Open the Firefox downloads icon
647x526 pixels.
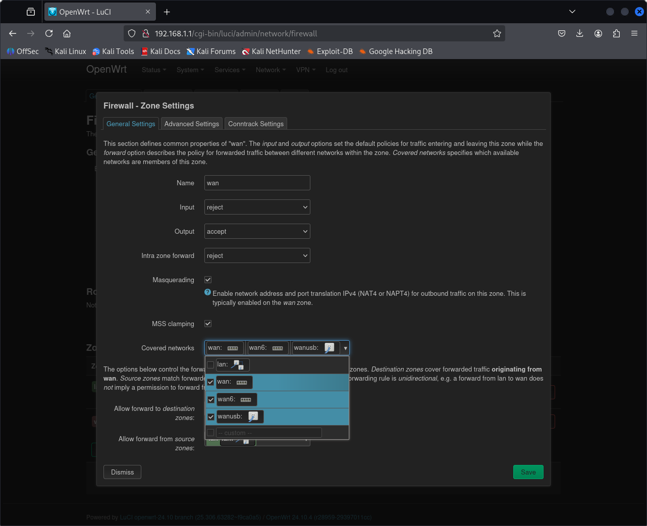(x=579, y=33)
